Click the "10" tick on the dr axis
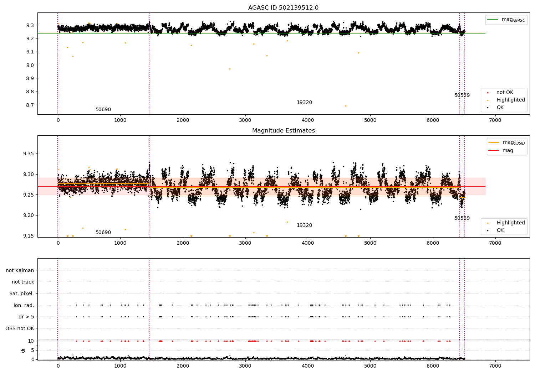The width and height of the screenshot is (535, 374). click(31, 341)
